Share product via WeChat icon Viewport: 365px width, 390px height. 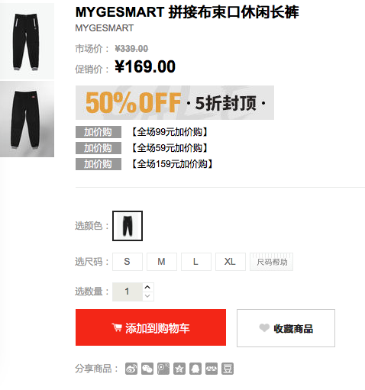coord(147,369)
